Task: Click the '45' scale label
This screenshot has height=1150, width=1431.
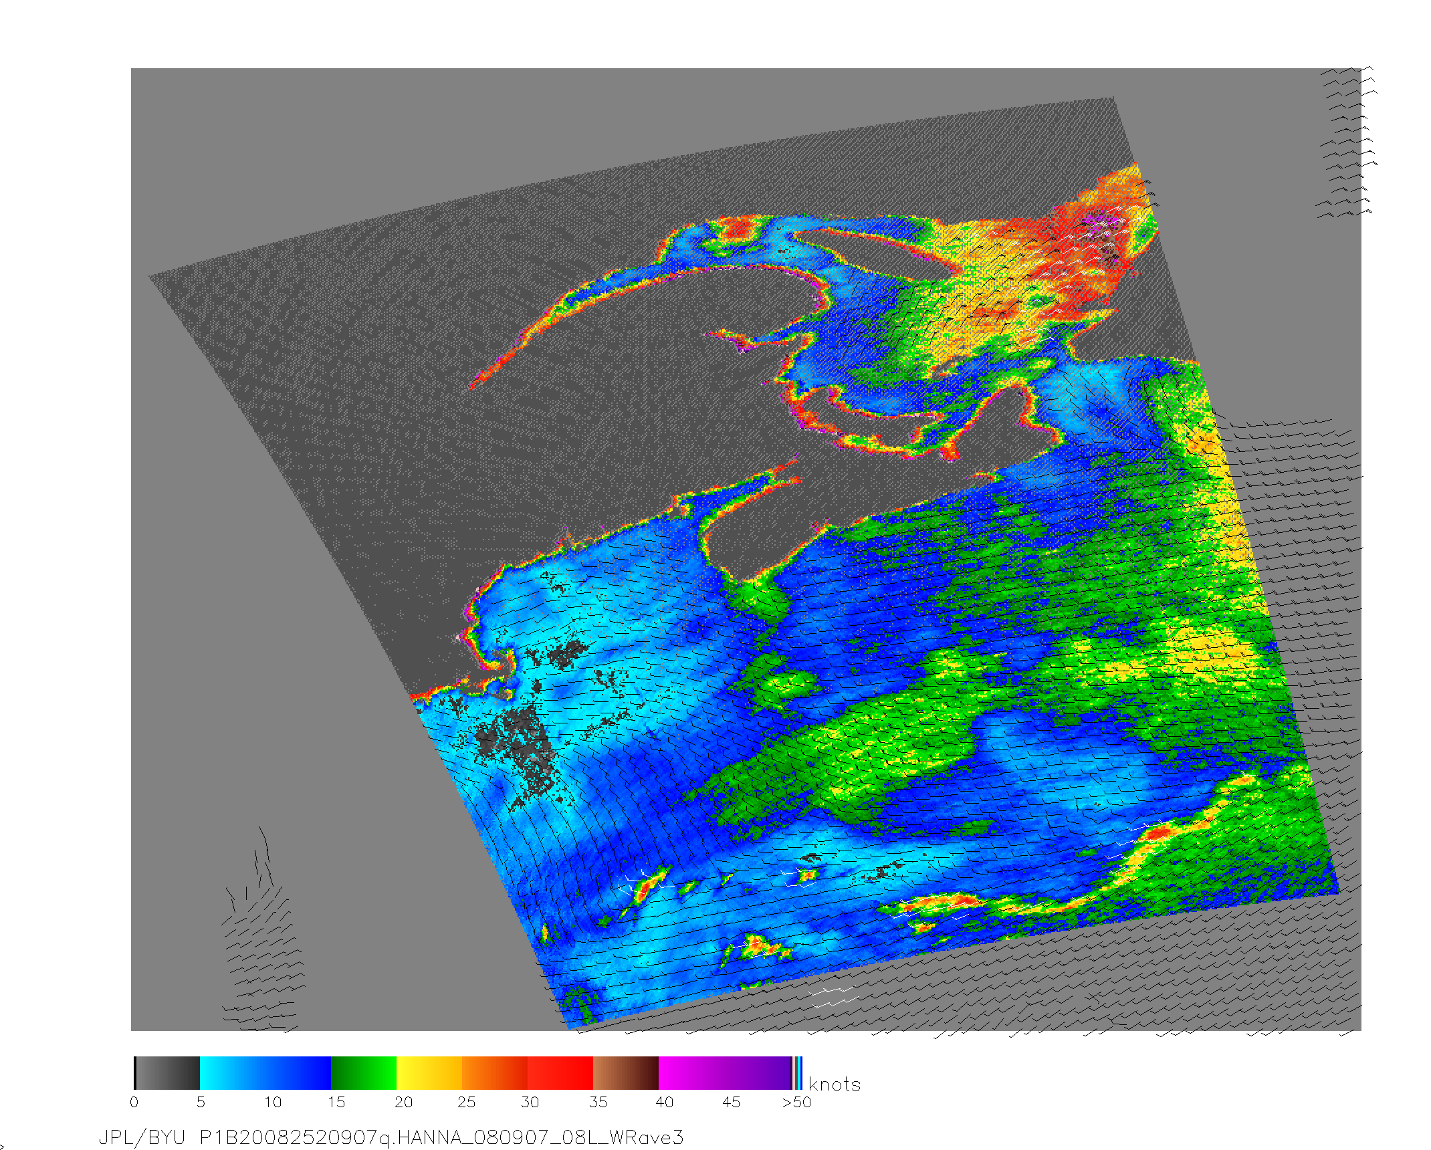Action: pyautogui.click(x=732, y=1103)
